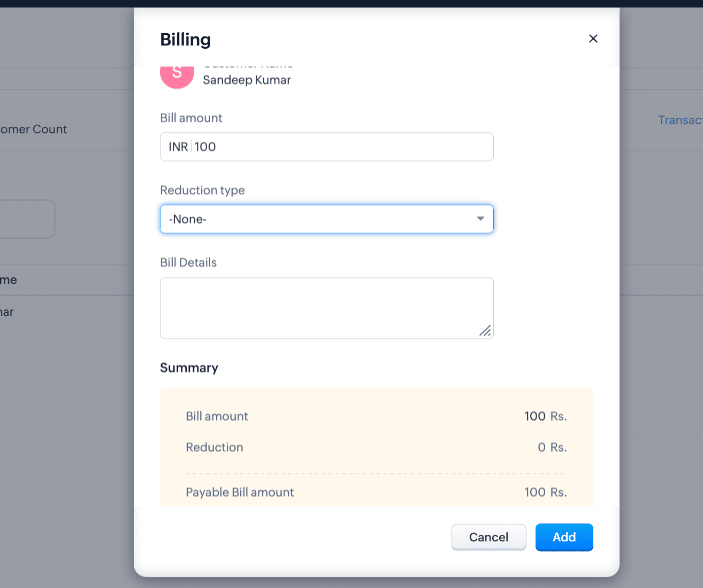Image resolution: width=703 pixels, height=588 pixels.
Task: Focus the Bill amount input field
Action: click(342, 147)
